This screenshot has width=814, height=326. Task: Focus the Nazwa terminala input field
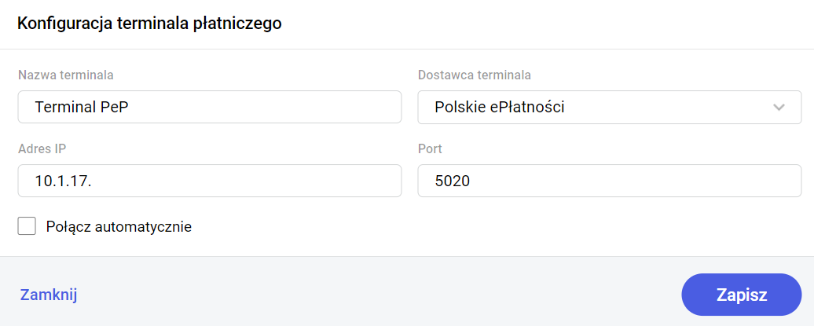[x=209, y=108]
